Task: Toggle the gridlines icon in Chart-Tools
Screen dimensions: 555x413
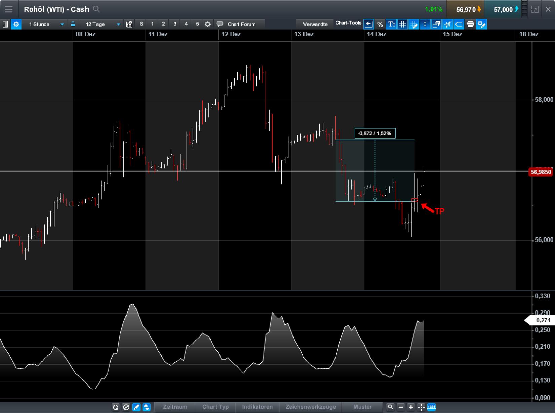Action: tap(402, 24)
